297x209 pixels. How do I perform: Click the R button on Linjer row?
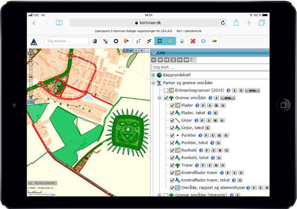point(216,120)
